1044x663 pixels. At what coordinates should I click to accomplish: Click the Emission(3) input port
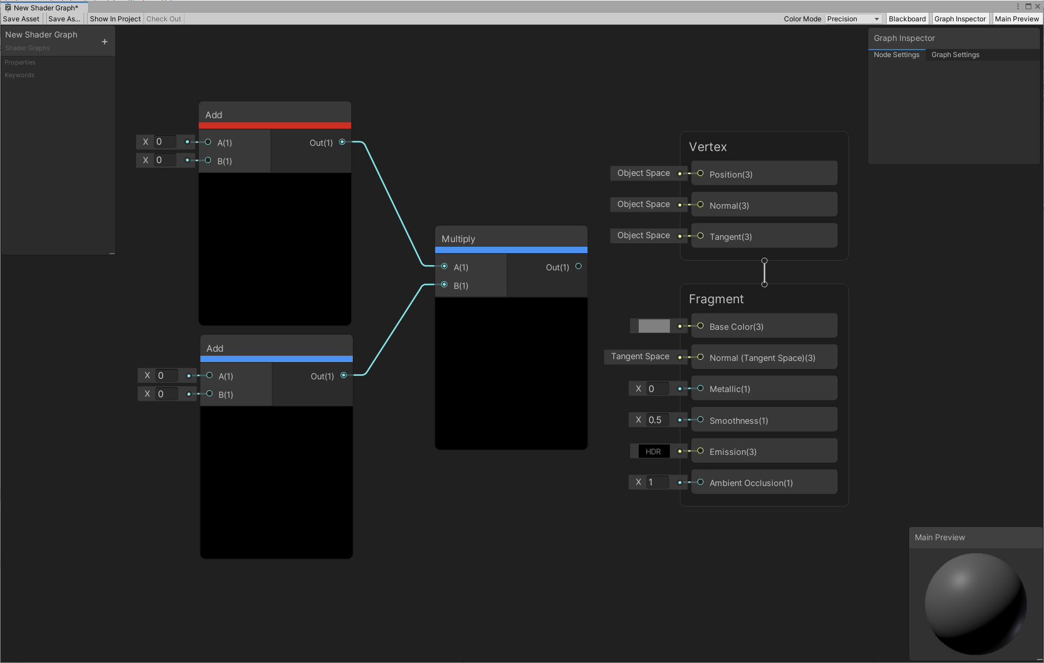pyautogui.click(x=700, y=451)
